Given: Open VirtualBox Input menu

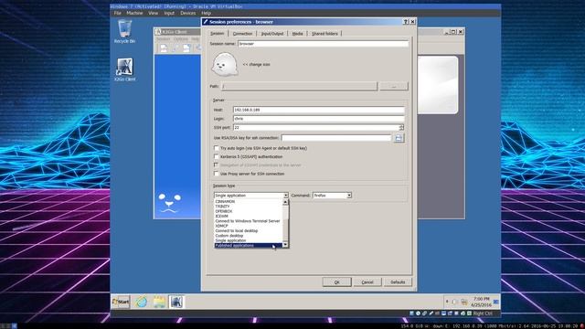Looking at the screenshot, I should pos(169,13).
